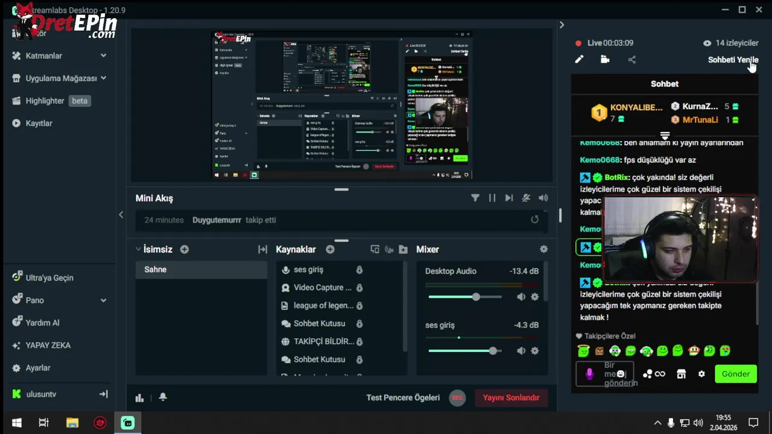This screenshot has width=772, height=434.
Task: Collapse the chat panel chevron at top
Action: pyautogui.click(x=562, y=25)
